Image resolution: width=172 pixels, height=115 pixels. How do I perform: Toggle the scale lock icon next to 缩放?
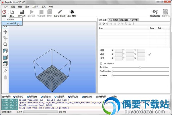point(150,54)
